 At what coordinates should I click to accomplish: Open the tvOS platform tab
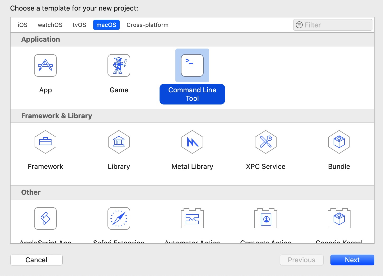79,25
